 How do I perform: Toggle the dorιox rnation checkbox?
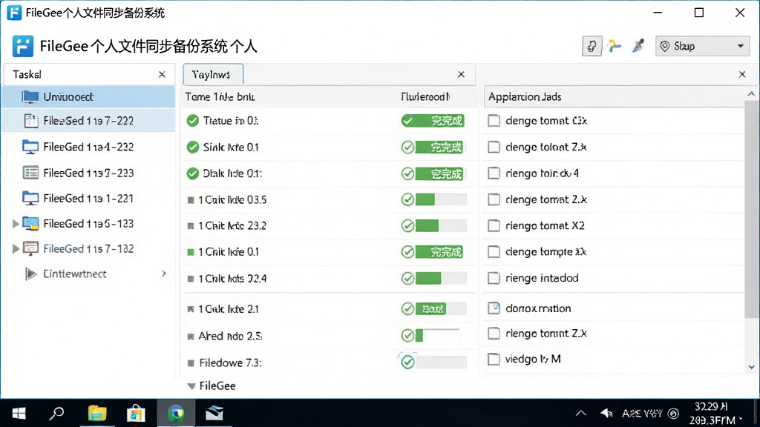click(x=494, y=308)
